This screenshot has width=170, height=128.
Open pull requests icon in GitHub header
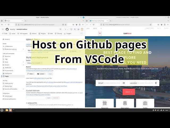75,29
